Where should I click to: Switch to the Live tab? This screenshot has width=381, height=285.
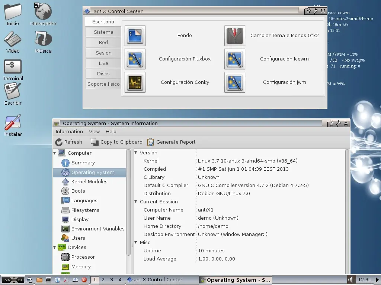(x=103, y=63)
